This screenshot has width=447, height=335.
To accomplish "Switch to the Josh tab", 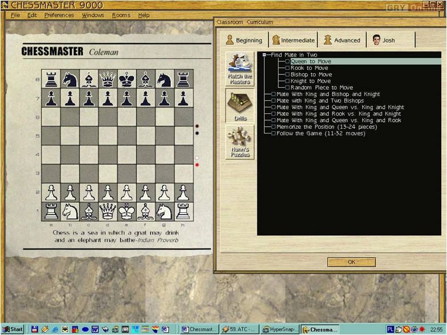I will click(391, 40).
